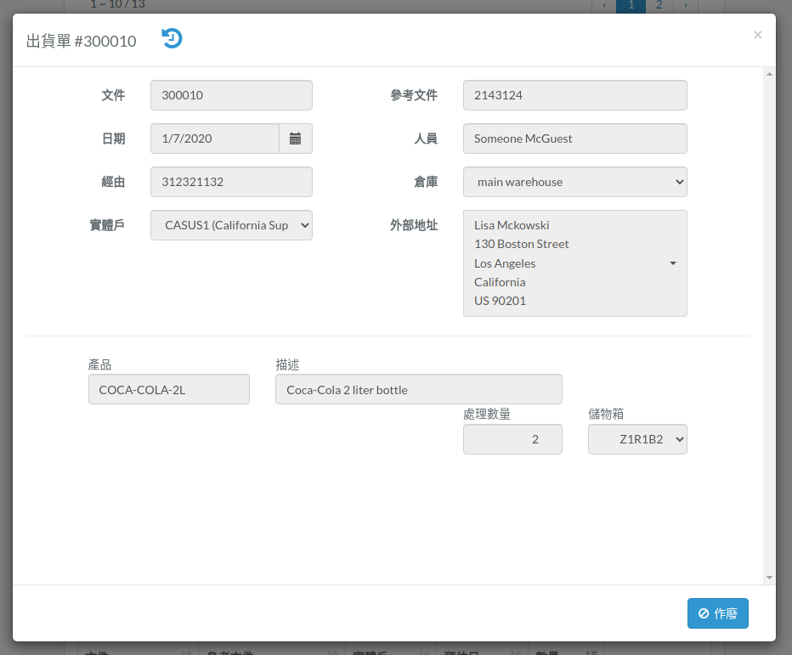
Task: Click the 參考文件 field showing 2143124
Action: [x=574, y=95]
